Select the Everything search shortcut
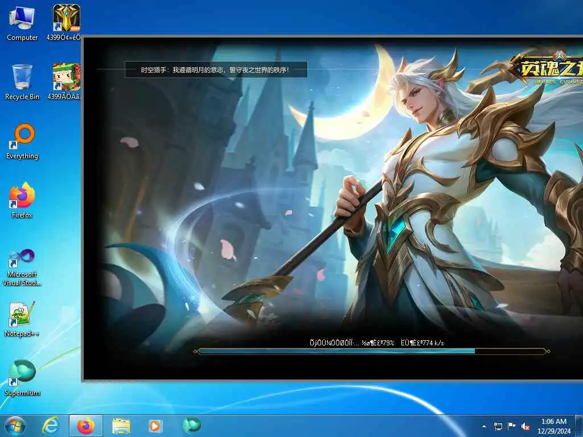583x437 pixels. click(x=22, y=142)
